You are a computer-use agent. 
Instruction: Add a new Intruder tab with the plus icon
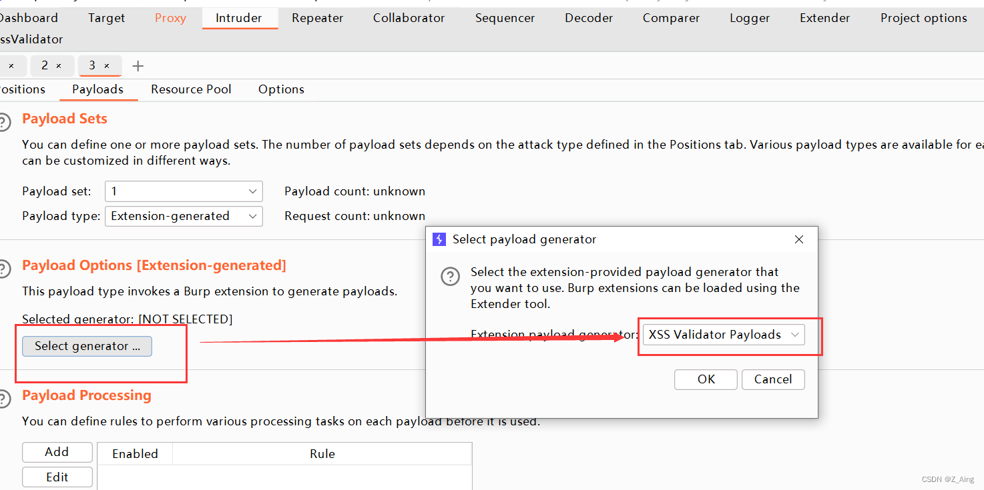coord(138,66)
